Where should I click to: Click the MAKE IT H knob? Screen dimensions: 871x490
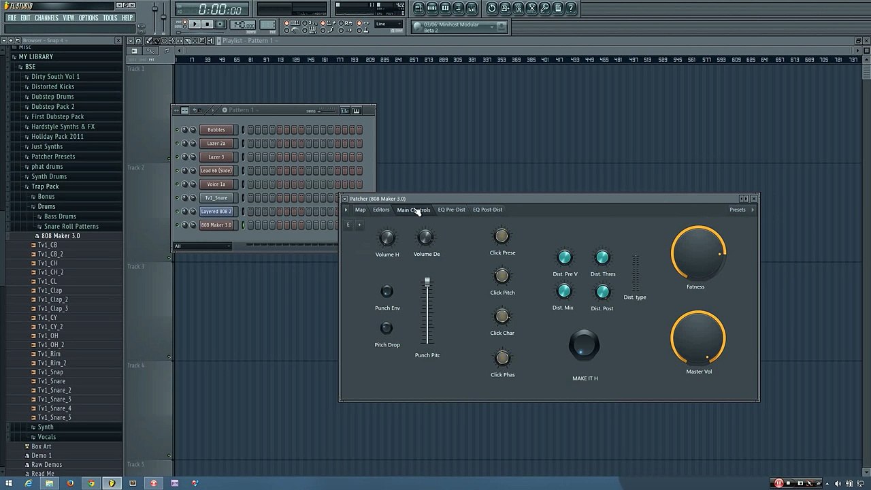pos(584,345)
